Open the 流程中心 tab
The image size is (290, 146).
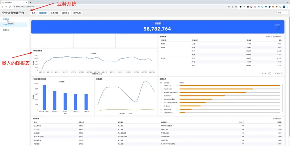66,13
